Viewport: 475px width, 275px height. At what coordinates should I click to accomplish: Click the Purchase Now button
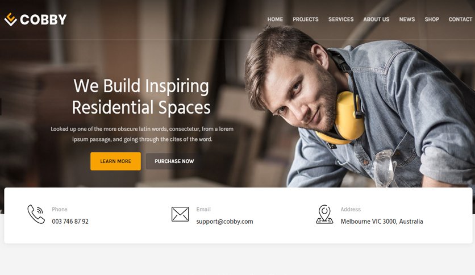174,161
